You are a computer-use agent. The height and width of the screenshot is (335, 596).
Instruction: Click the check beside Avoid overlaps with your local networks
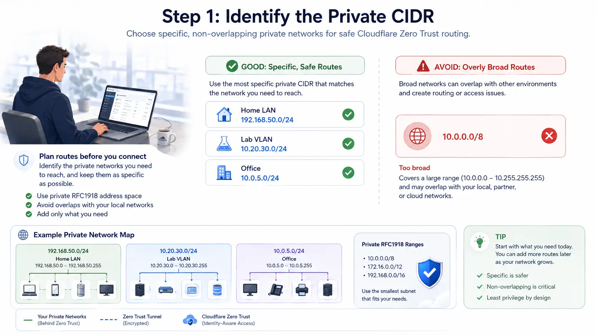(29, 205)
